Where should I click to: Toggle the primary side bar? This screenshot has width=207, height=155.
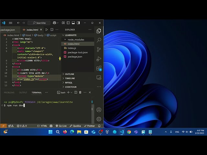click(68, 23)
